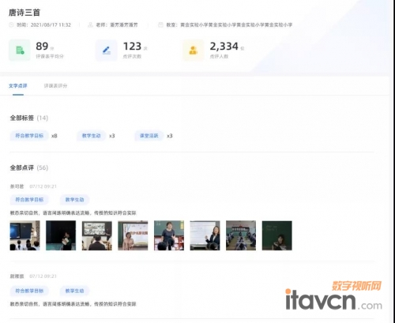Click the blue pencil review count icon
395x323 pixels.
coord(107,50)
